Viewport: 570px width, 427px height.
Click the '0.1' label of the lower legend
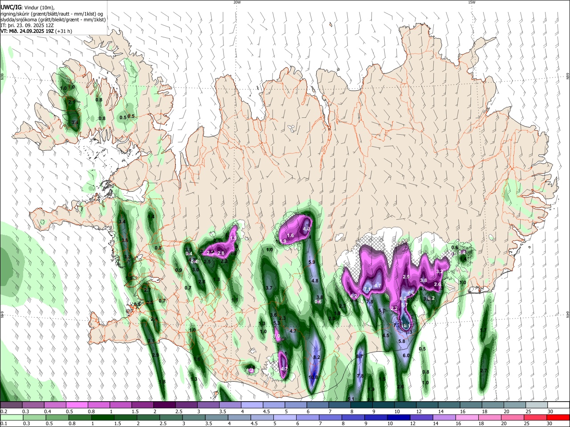(x=4, y=424)
